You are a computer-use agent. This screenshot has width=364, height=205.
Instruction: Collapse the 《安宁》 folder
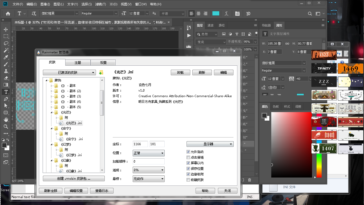point(52,128)
